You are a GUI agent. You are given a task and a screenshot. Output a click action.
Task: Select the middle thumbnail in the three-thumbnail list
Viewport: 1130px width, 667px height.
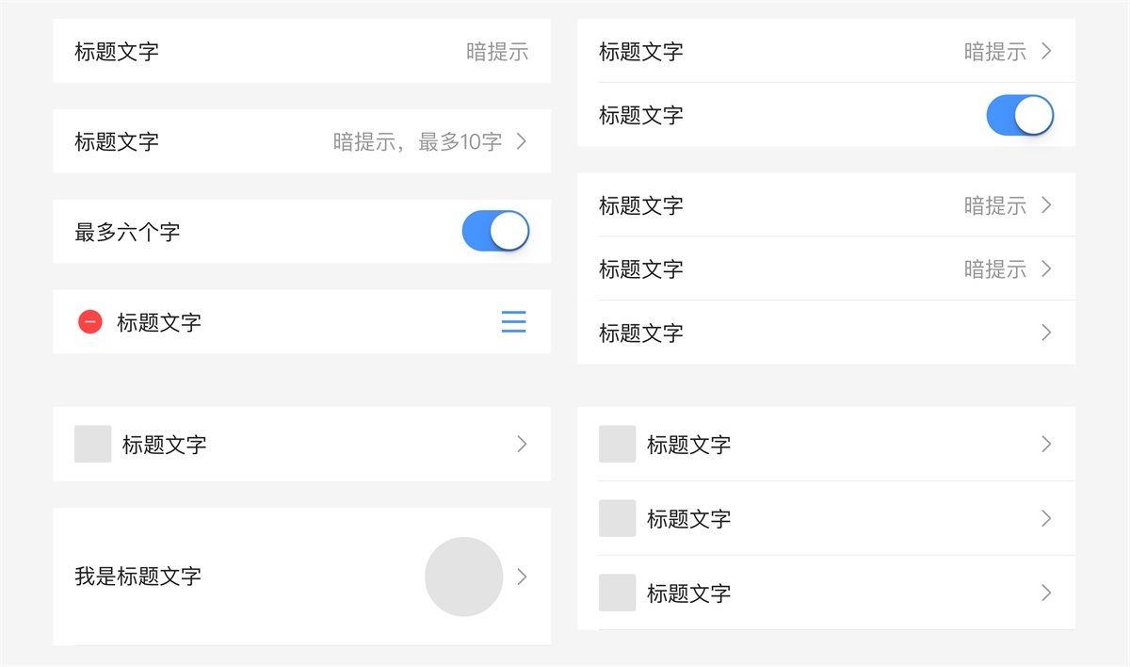pos(617,518)
